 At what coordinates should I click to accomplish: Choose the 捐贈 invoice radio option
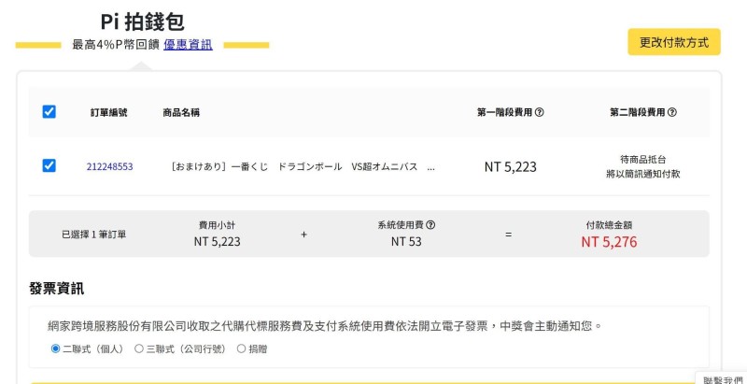coord(241,348)
